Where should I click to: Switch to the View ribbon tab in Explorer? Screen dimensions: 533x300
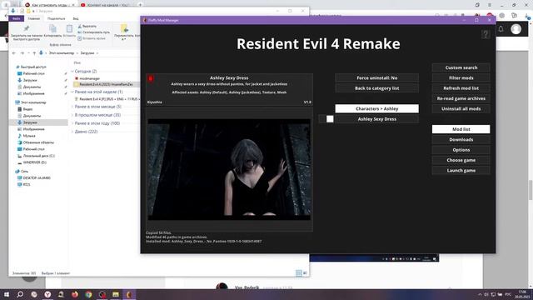click(x=76, y=18)
